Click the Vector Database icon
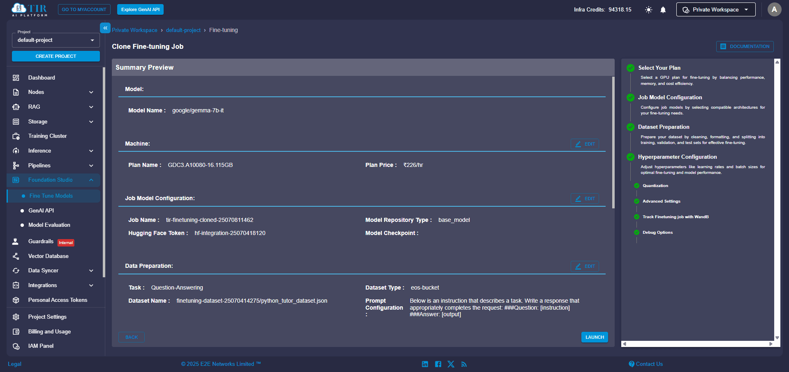Screen dimensions: 789x372 tap(16, 256)
